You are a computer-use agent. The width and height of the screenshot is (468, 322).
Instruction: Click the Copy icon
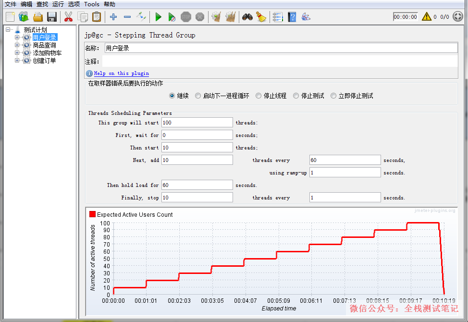click(x=83, y=17)
